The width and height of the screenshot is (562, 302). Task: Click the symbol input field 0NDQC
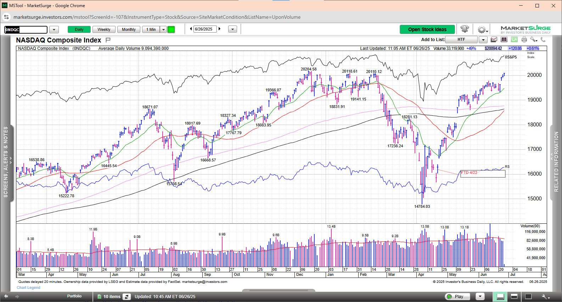tap(26, 30)
